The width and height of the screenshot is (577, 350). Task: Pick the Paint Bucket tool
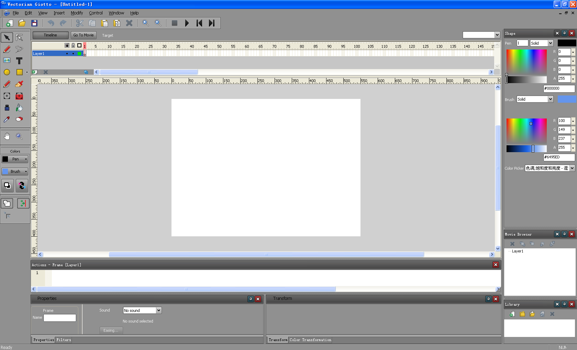(19, 108)
